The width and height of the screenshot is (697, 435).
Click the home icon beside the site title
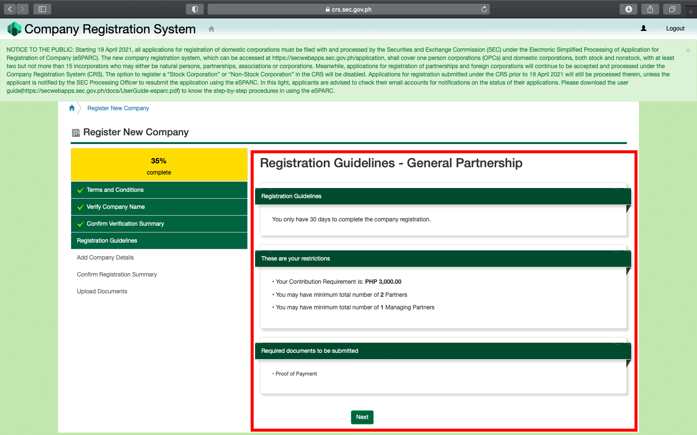click(x=211, y=29)
